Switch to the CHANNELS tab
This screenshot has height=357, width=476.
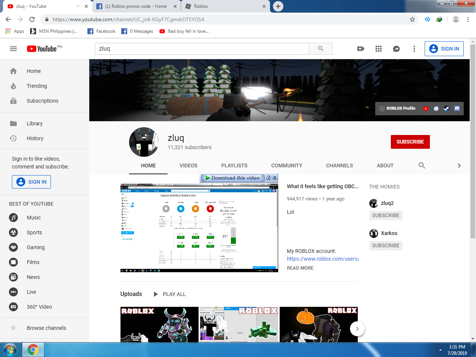(340, 165)
